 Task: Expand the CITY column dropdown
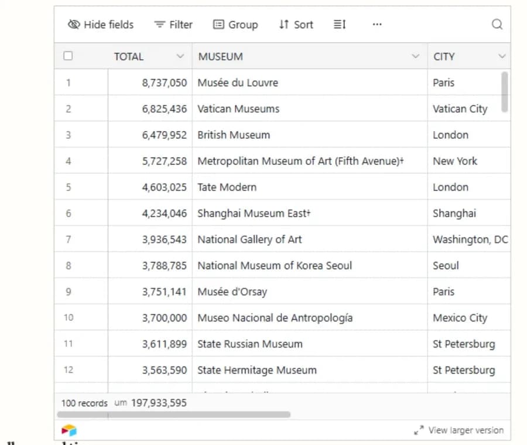point(502,56)
